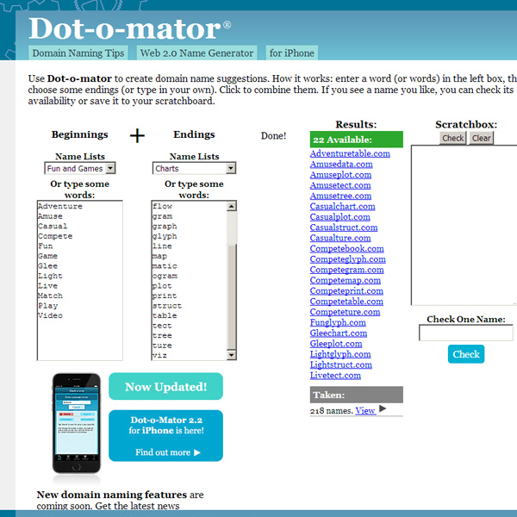Click the endings list scroll up arrow
Image resolution: width=517 pixels, height=517 pixels.
click(232, 207)
